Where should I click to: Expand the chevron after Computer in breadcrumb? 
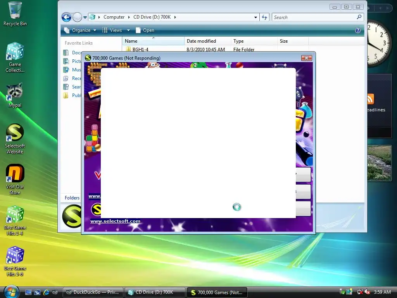pyautogui.click(x=129, y=17)
